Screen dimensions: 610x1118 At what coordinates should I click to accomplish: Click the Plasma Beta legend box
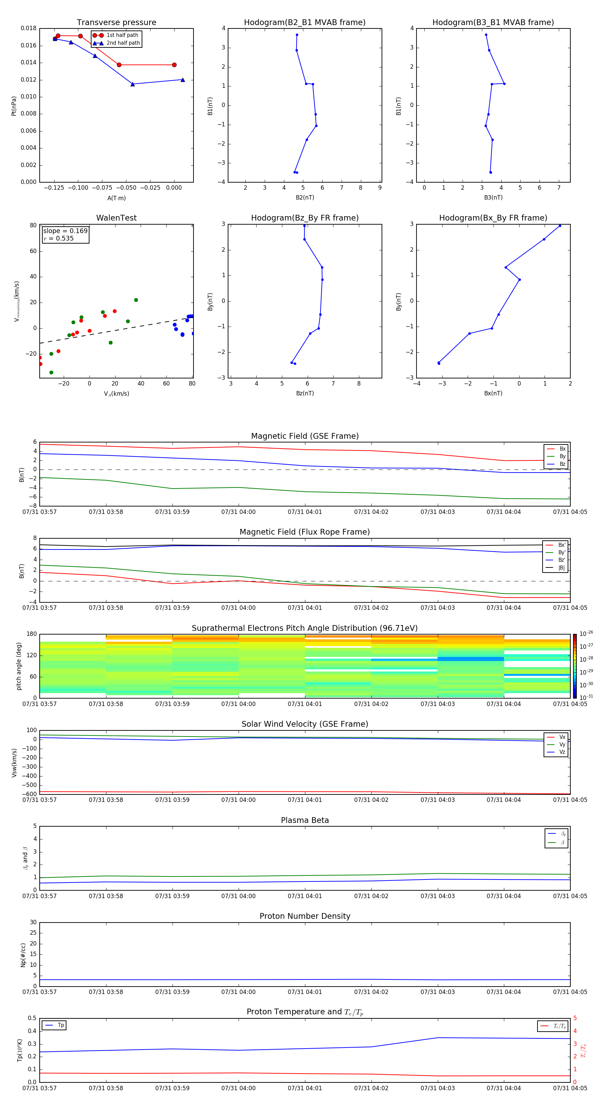pyautogui.click(x=556, y=838)
